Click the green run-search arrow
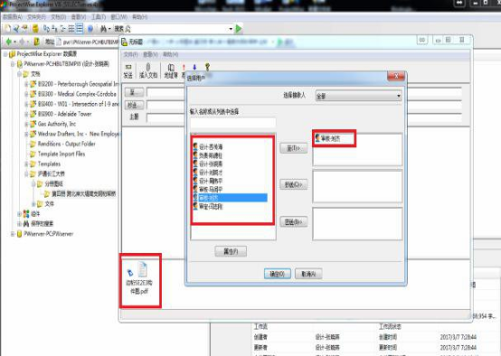The image size is (501, 356). (239, 29)
